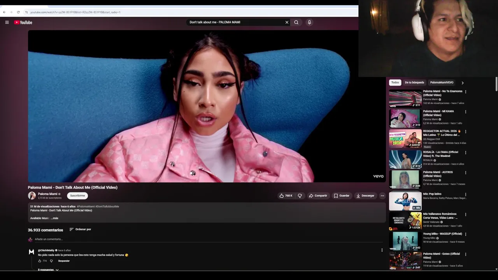
Task: Start voice search with microphone icon
Action: 309,22
